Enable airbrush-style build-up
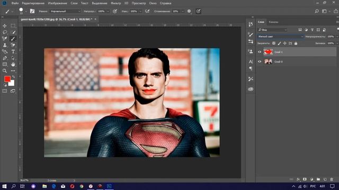This screenshot has height=190, width=339. click(147, 11)
